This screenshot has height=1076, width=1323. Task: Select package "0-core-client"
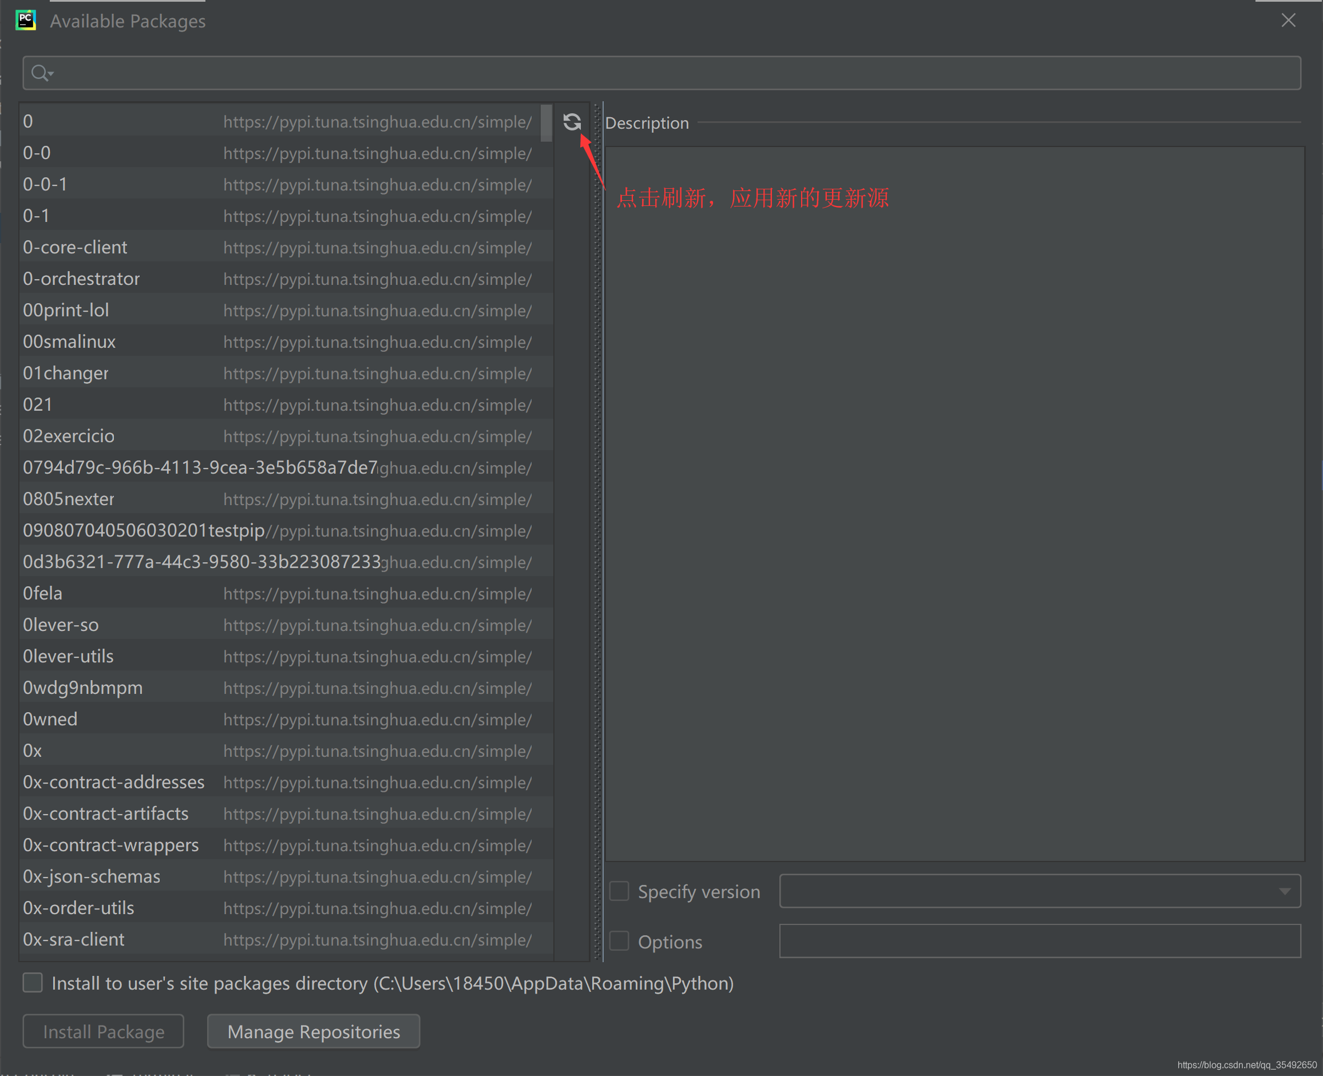pyautogui.click(x=287, y=247)
